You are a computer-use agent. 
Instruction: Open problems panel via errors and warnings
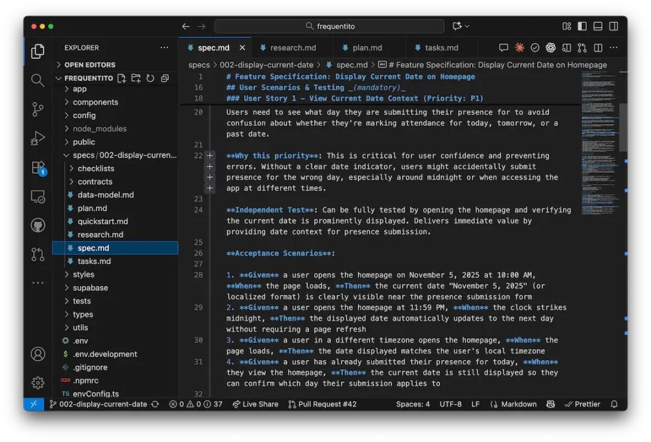coord(195,404)
